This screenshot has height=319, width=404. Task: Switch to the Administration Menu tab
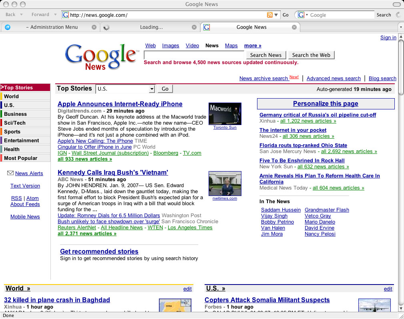[x=50, y=27]
